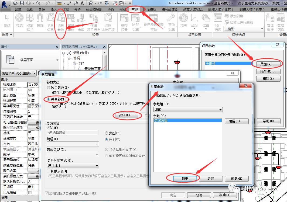Open the 楼层平面 type selector dropdown
The width and height of the screenshot is (287, 202).
(x=30, y=60)
